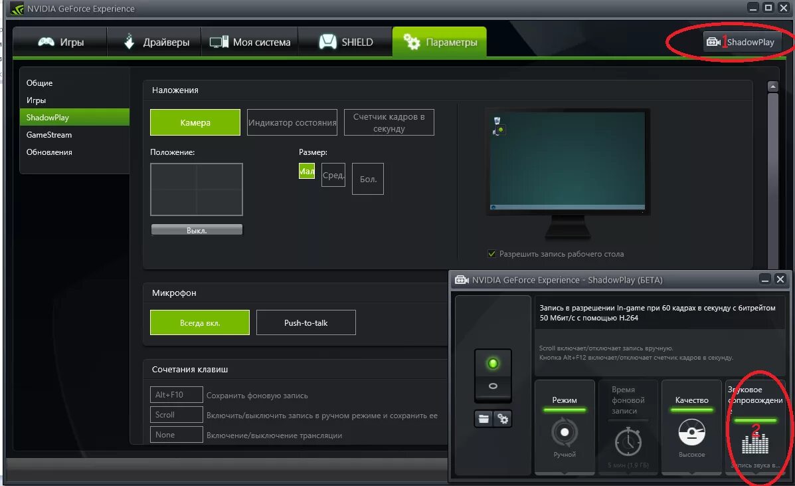Choose large camera size Бол.

coord(367,179)
